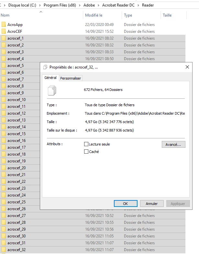Select the Général tab
This screenshot has height=254, width=199.
click(50, 78)
